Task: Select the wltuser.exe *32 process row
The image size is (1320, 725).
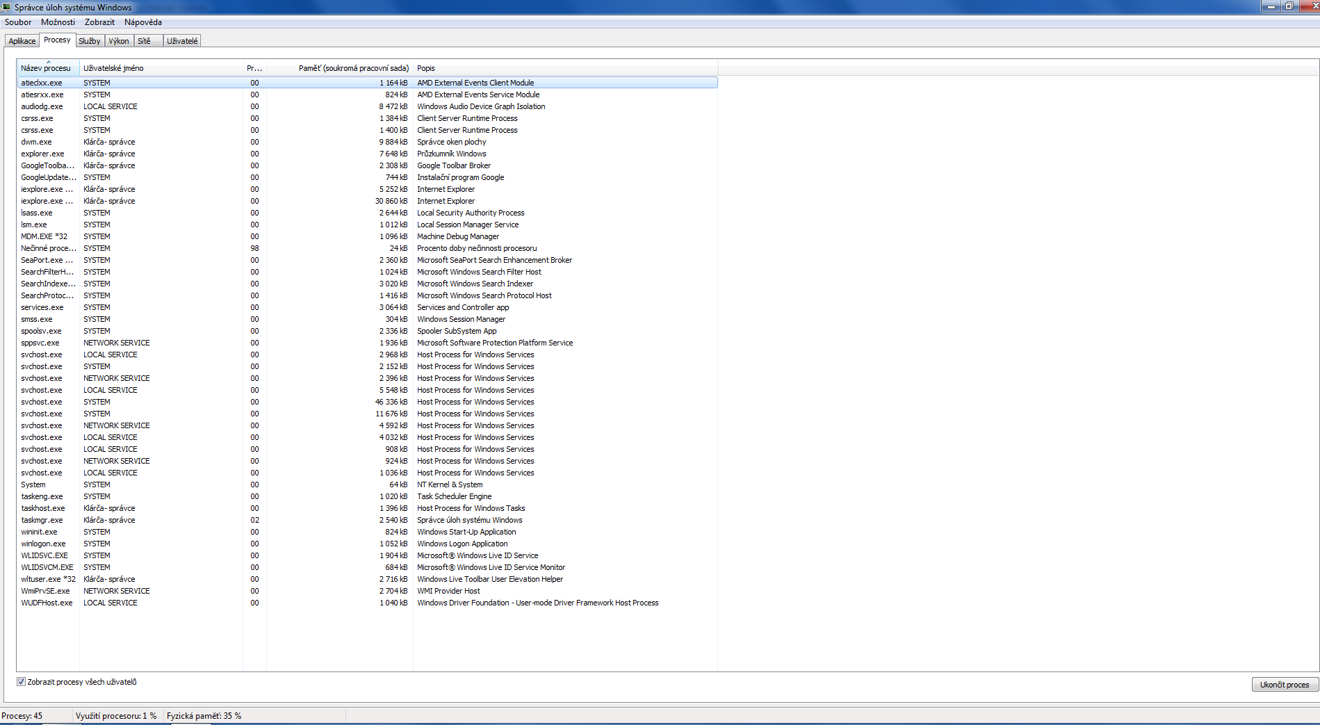Action: [x=367, y=579]
